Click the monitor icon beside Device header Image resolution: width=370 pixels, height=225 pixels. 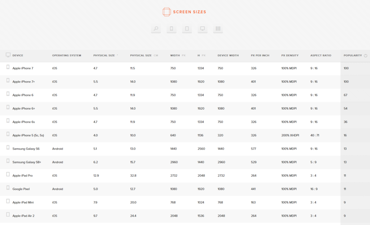(8, 55)
